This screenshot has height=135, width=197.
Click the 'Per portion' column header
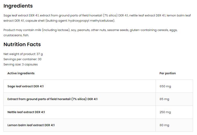click(x=168, y=73)
